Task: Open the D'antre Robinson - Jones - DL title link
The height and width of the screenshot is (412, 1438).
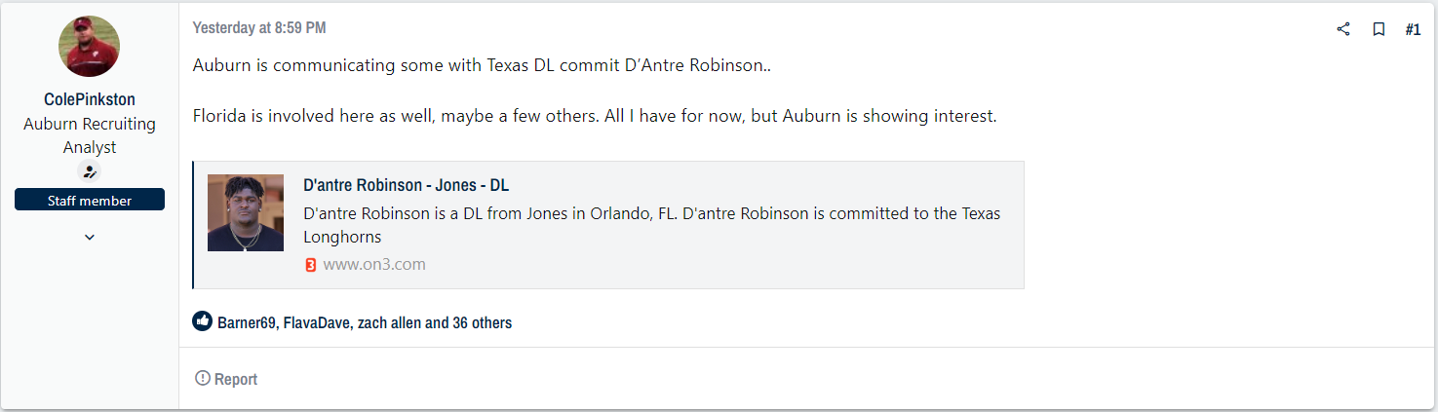Action: click(406, 185)
